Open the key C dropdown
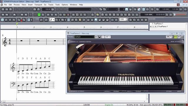The width and height of the screenshot is (188, 106). coord(112,9)
